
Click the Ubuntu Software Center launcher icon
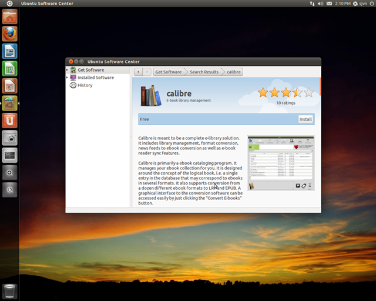pyautogui.click(x=9, y=103)
